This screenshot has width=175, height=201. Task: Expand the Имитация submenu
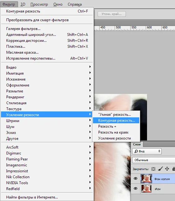[47, 73]
